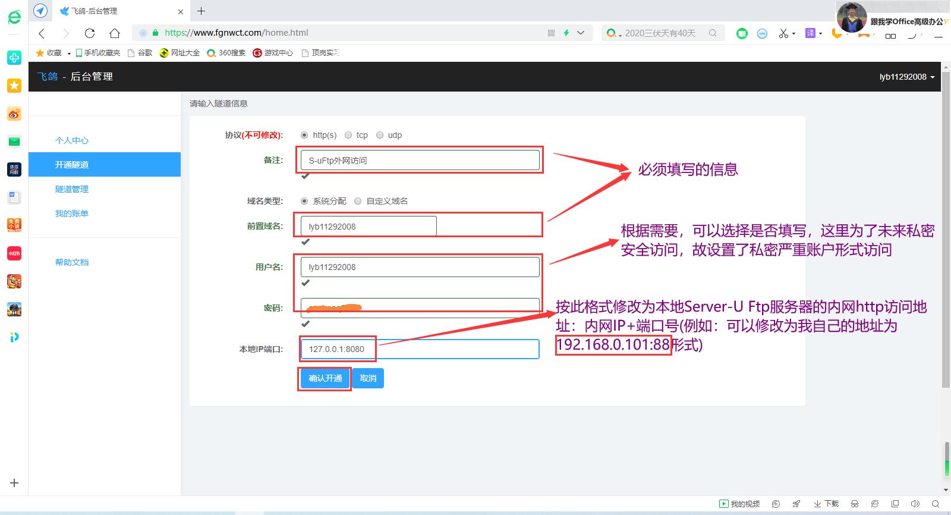Select 系统分配 domain type radio button
This screenshot has width=951, height=515.
click(x=304, y=201)
